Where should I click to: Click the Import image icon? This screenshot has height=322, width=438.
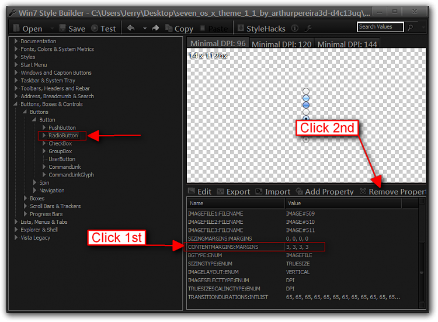point(259,192)
